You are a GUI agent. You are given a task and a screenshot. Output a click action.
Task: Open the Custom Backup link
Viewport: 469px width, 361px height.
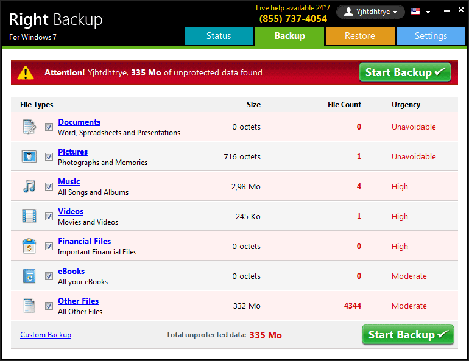pos(46,335)
